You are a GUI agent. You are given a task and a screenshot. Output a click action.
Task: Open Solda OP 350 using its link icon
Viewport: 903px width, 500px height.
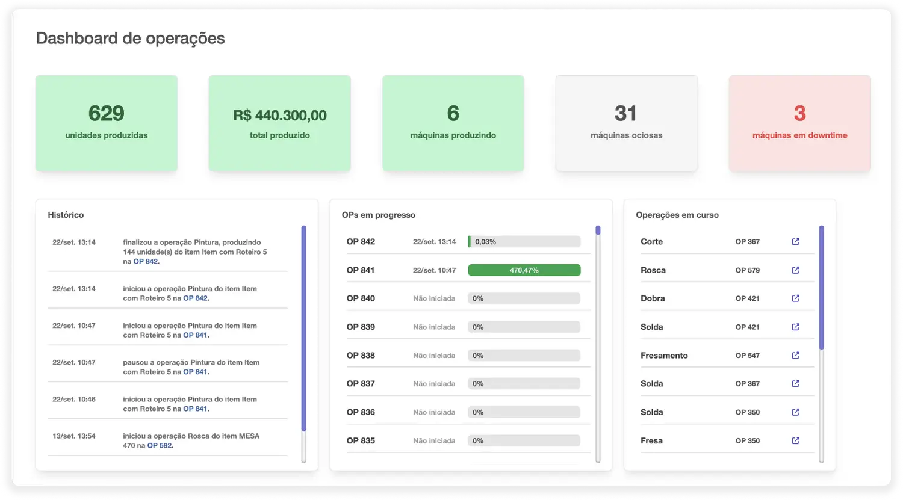pyautogui.click(x=795, y=412)
